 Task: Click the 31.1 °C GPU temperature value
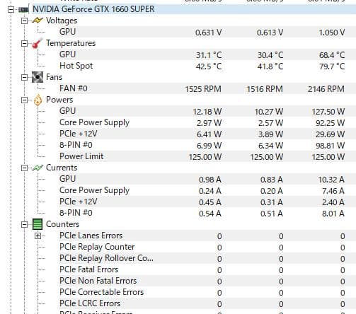coord(209,55)
